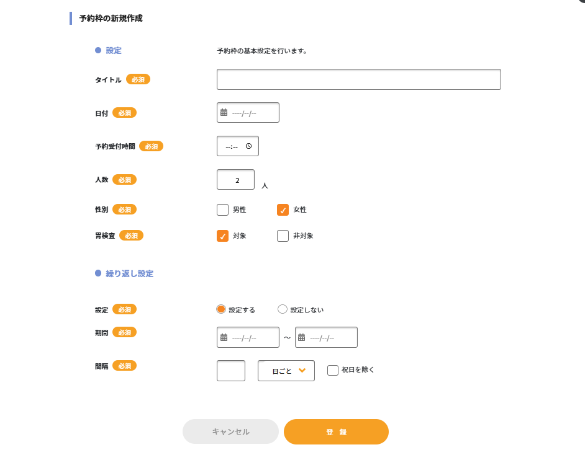Click the 日付 date input field

coord(248,112)
